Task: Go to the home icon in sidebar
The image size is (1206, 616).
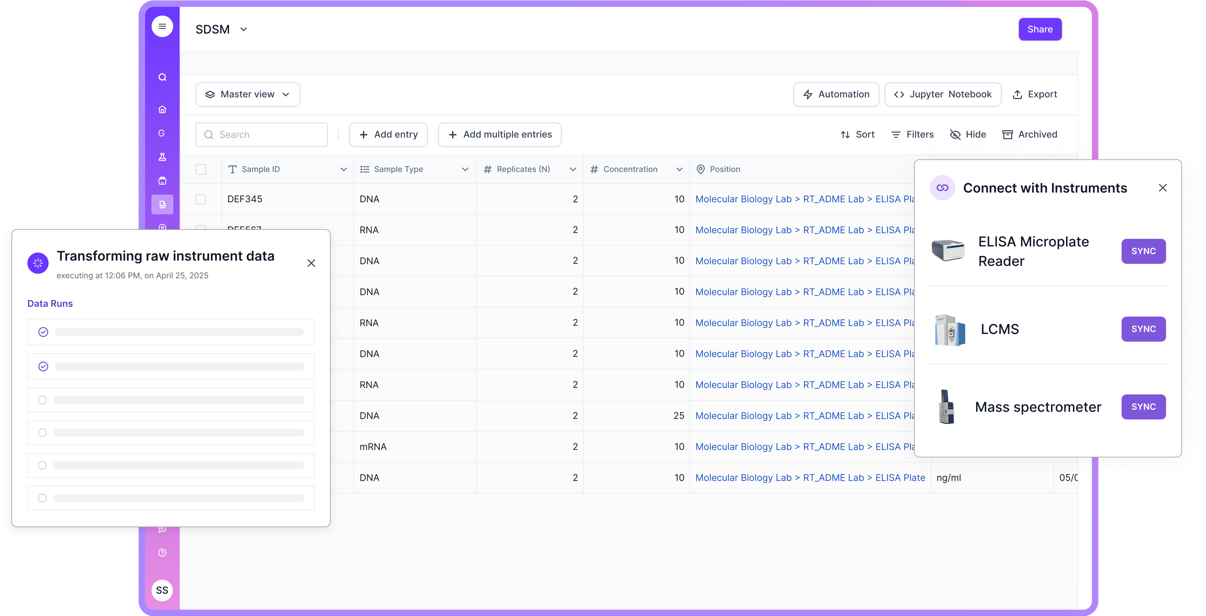Action: (162, 109)
